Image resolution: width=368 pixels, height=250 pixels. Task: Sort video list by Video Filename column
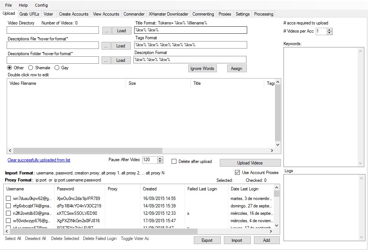tap(67, 83)
